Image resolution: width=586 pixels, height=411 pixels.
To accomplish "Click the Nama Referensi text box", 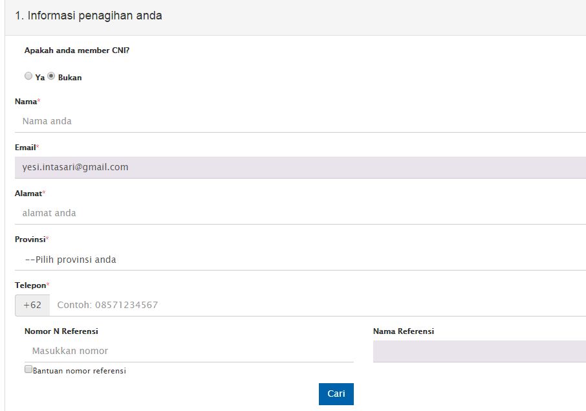I will point(479,351).
